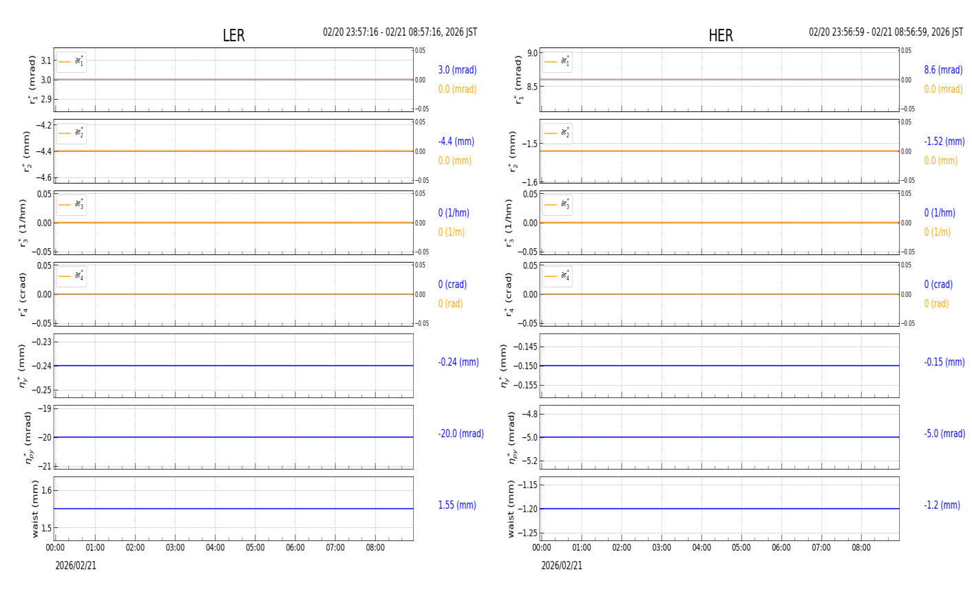Click the HER waist (mm) axis label
This screenshot has height=594, width=972.
point(511,509)
